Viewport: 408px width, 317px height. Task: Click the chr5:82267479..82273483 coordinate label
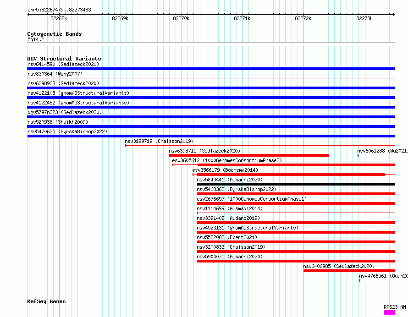[59, 10]
